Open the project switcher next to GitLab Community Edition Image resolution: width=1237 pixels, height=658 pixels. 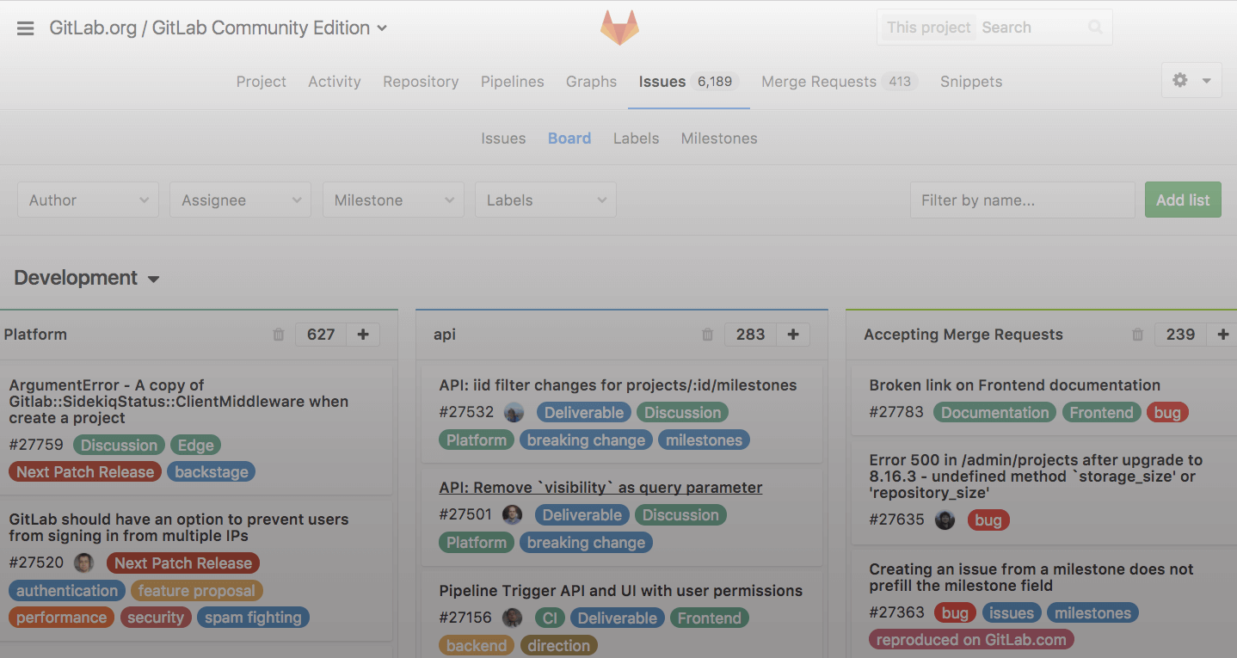pos(381,27)
